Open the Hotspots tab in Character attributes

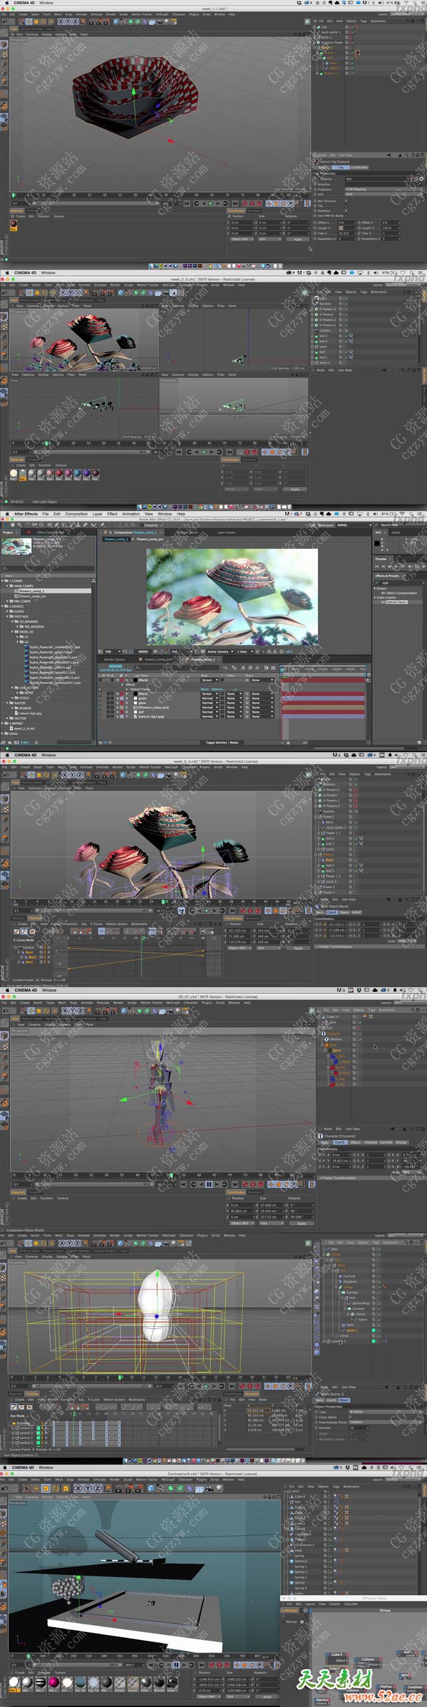pos(371,1142)
